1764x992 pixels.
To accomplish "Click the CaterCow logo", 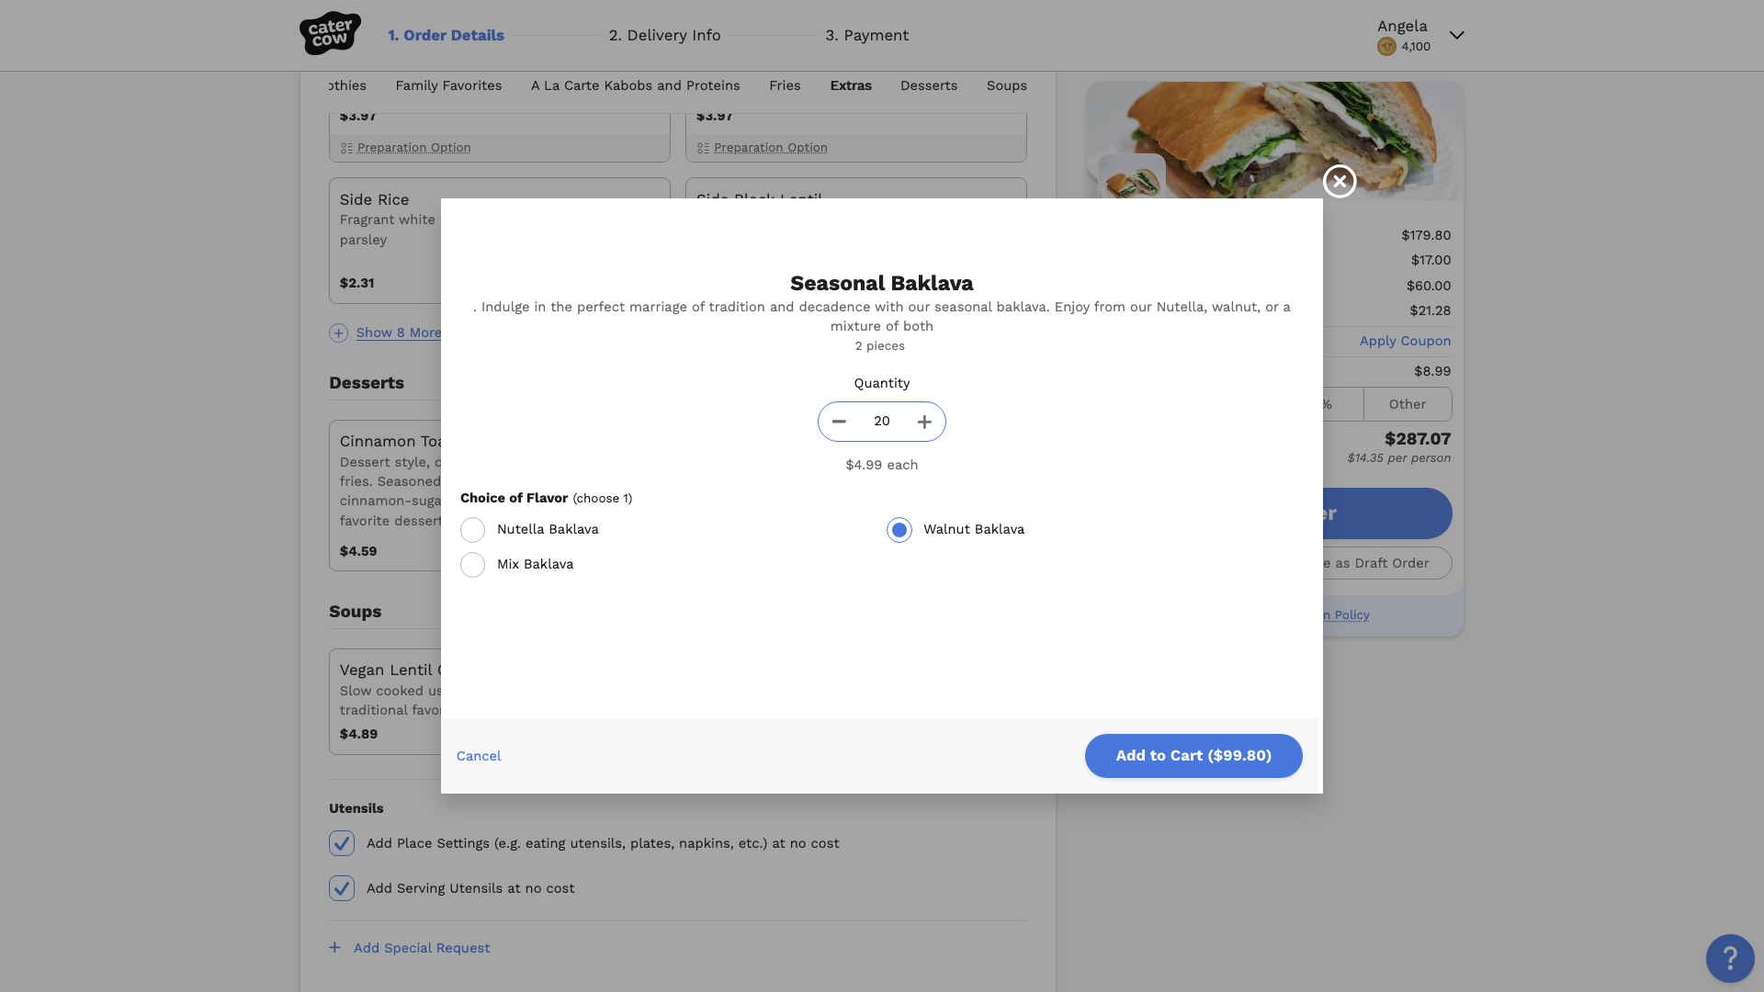I will [330, 34].
